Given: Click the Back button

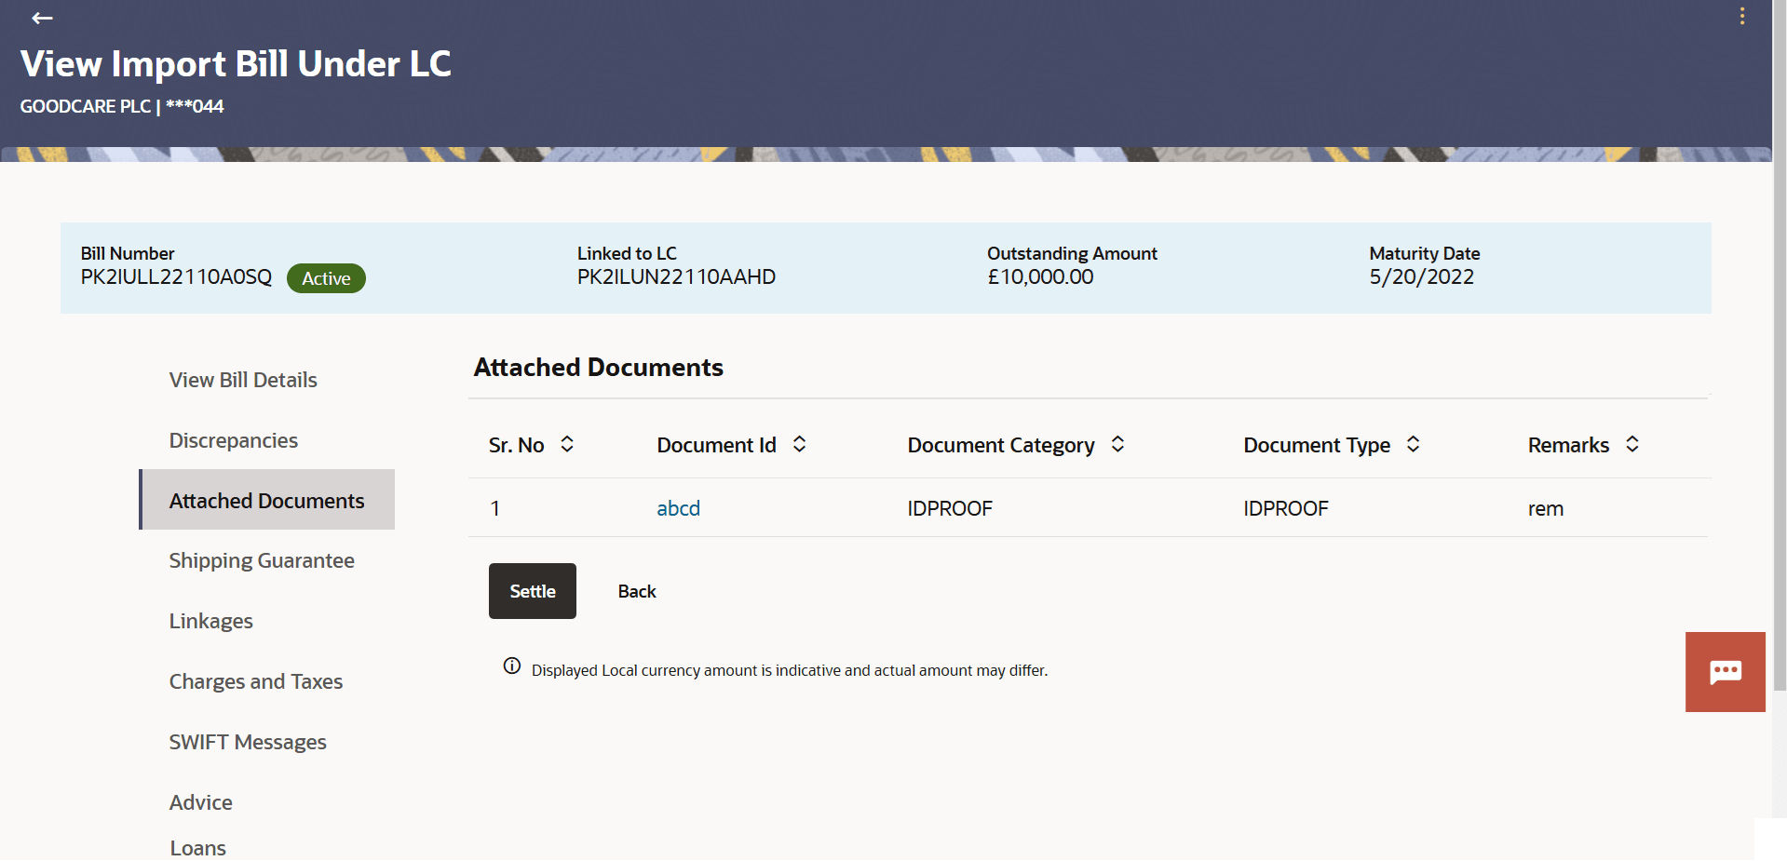Looking at the screenshot, I should point(636,590).
